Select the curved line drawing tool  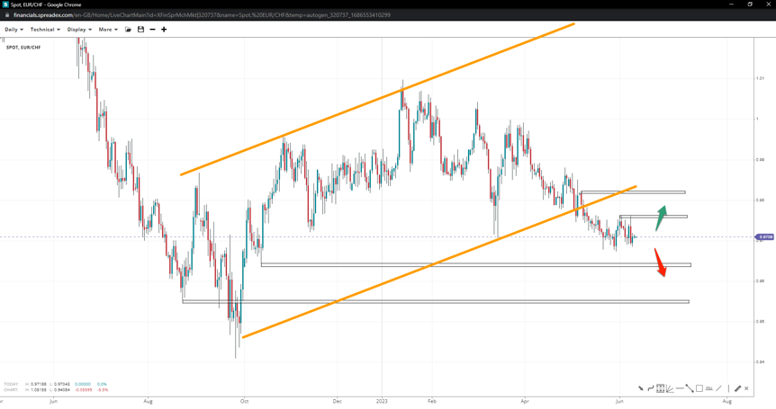coord(650,388)
